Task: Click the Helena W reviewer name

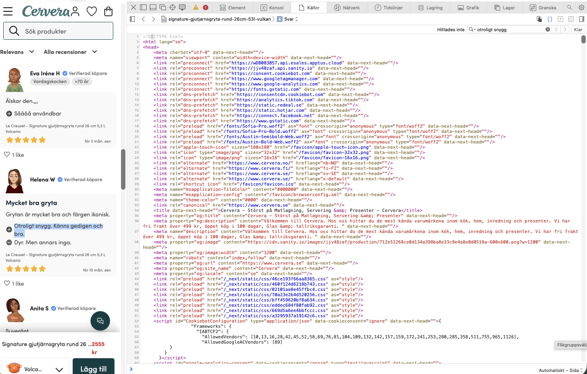Action: click(x=43, y=180)
